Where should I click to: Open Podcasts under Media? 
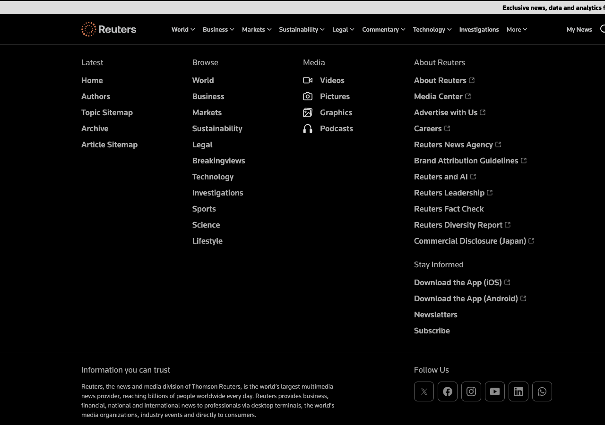336,128
